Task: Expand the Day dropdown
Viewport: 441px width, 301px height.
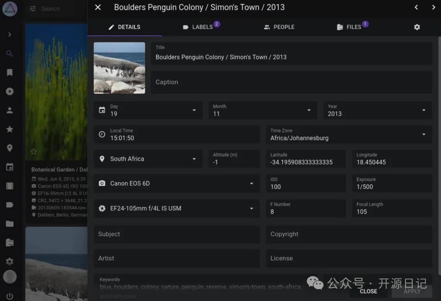Action: [194, 110]
